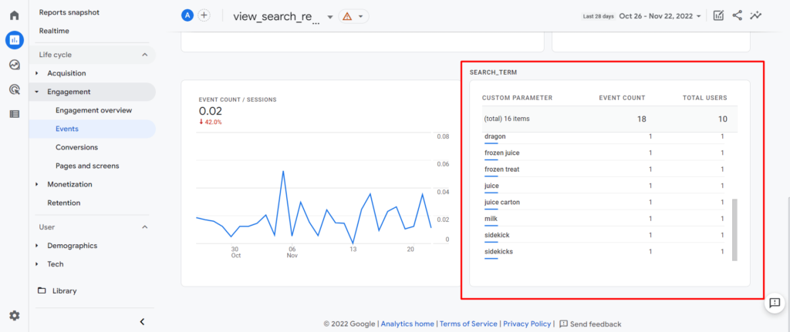Click the EVENT COUNT / SESSIONS chart title
790x332 pixels.
pos(238,99)
